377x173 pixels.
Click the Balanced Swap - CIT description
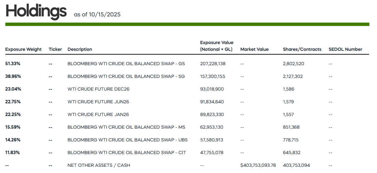(x=127, y=153)
